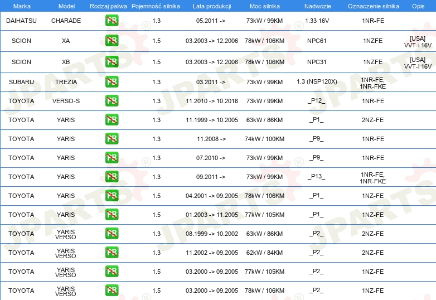Click the [USA] VVT-i 16V description in XB row
436x300 pixels.
point(418,63)
